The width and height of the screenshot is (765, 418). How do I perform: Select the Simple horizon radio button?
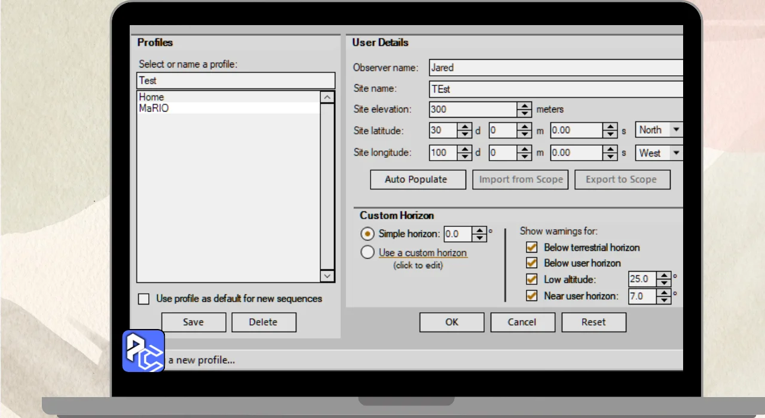click(368, 234)
